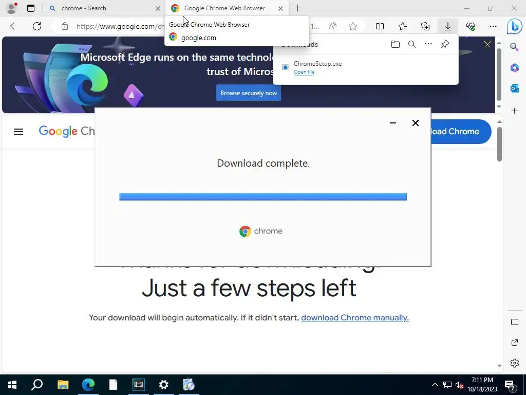Click banner scrollbar down arrow
This screenshot has height=395, width=526.
(499, 106)
